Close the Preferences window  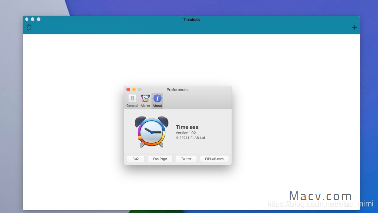click(128, 90)
